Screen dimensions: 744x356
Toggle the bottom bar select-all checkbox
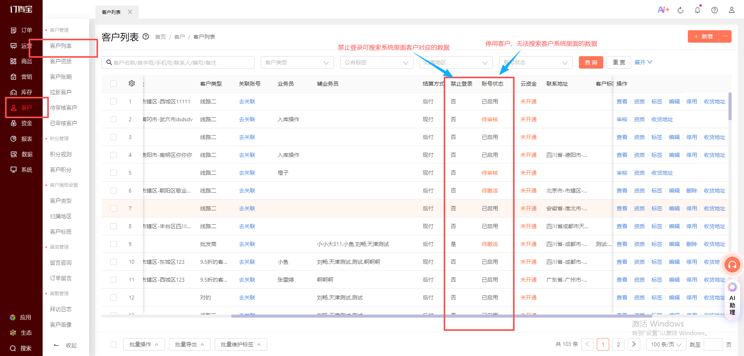[114, 344]
